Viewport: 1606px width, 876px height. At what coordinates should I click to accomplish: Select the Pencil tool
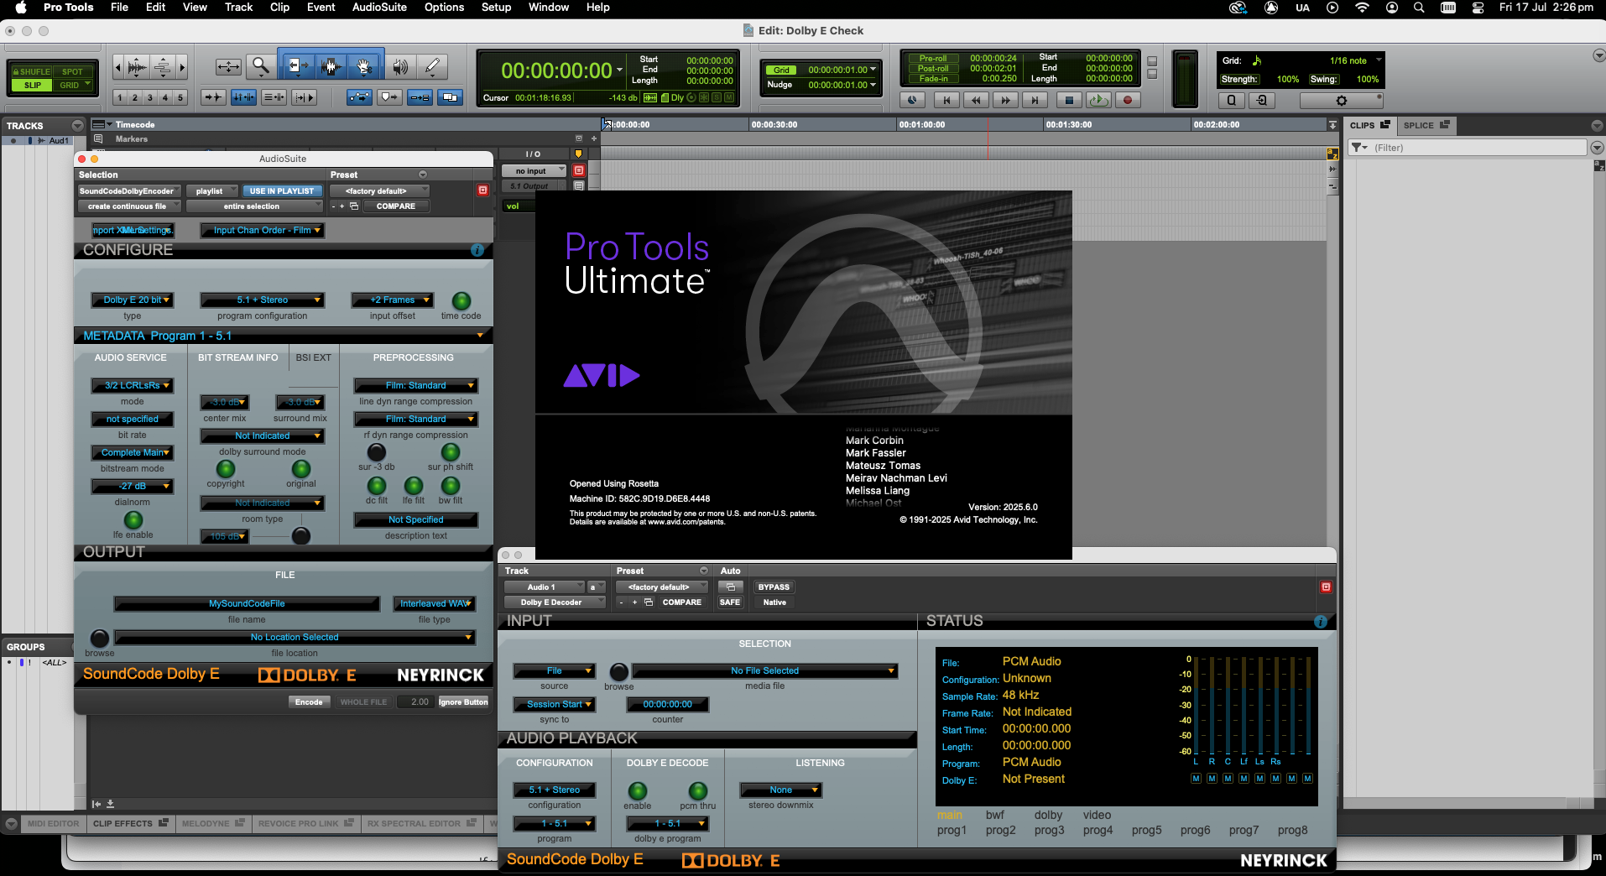(x=432, y=66)
